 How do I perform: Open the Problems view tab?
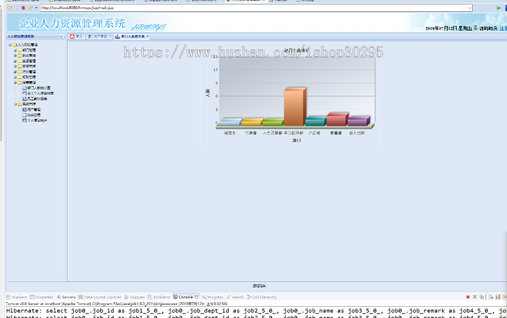click(159, 297)
